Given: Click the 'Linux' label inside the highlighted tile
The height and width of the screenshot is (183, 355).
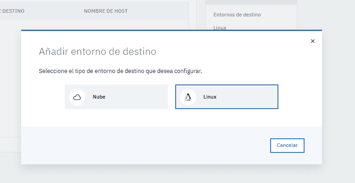Looking at the screenshot, I should (x=210, y=97).
